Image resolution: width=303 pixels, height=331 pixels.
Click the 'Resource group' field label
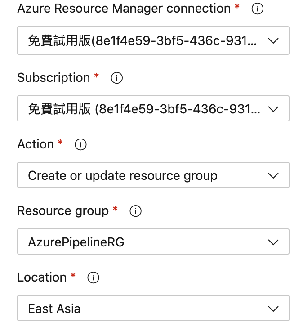(63, 211)
